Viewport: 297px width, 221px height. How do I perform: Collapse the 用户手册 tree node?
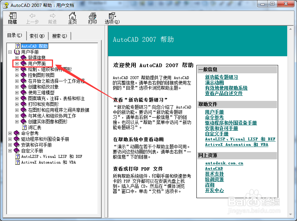10,52
